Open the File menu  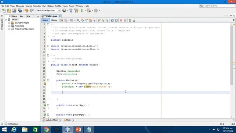[2, 6]
